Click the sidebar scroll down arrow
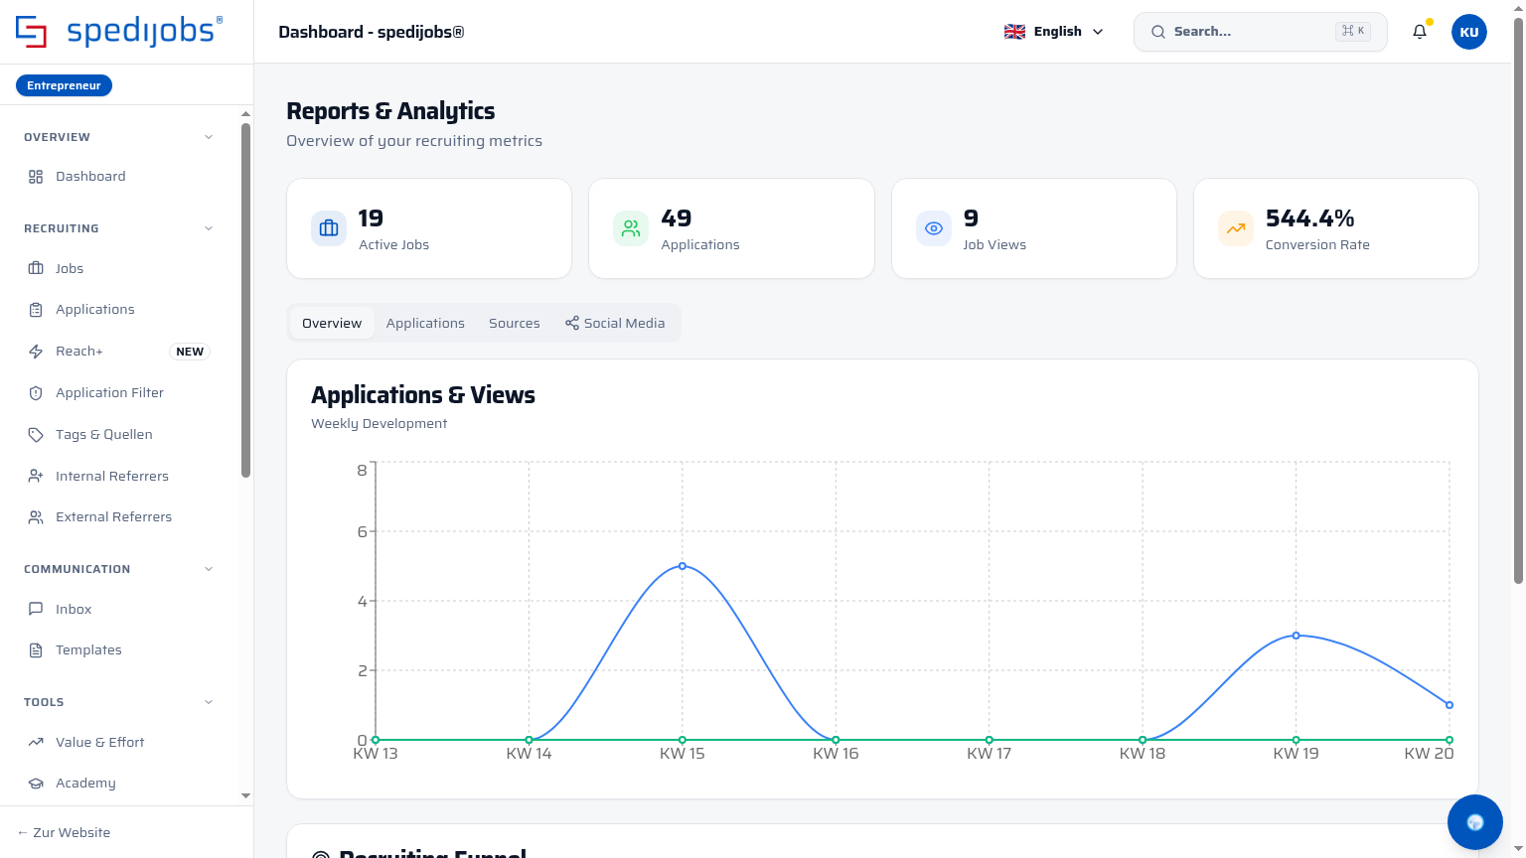This screenshot has width=1526, height=858. [x=245, y=796]
